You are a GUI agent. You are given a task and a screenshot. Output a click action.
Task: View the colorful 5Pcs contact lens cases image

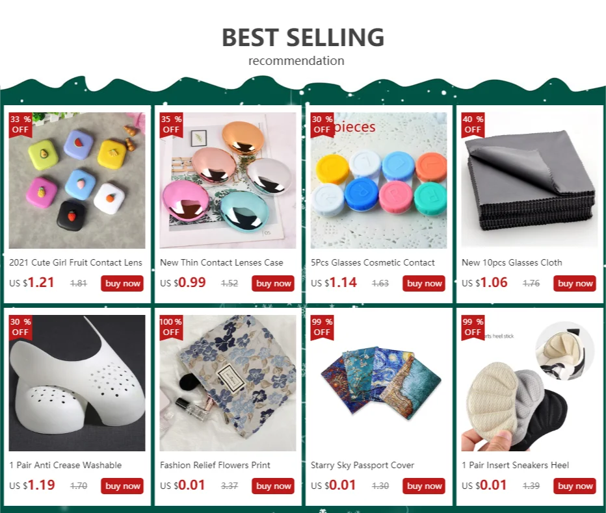[x=378, y=181]
